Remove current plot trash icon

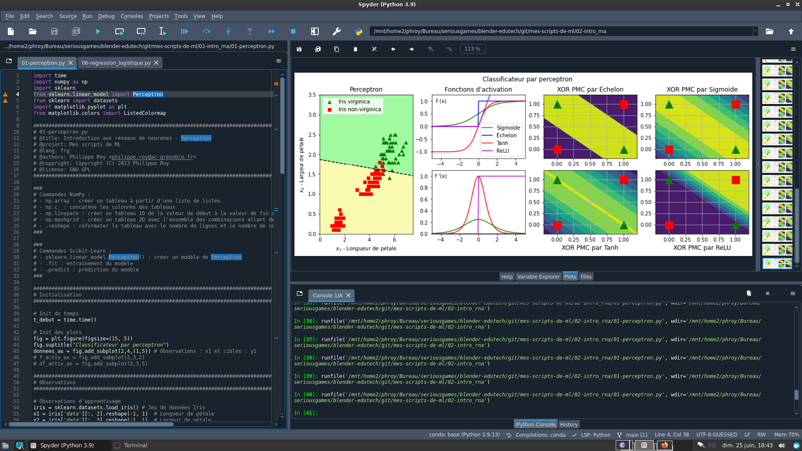pos(355,49)
